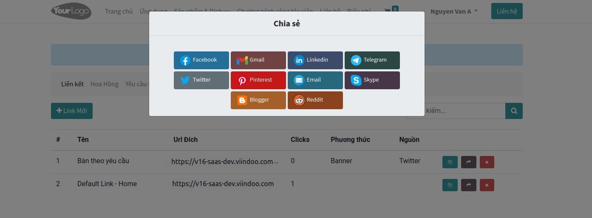Send link by Email option
The width and height of the screenshot is (592, 218).
(x=315, y=80)
